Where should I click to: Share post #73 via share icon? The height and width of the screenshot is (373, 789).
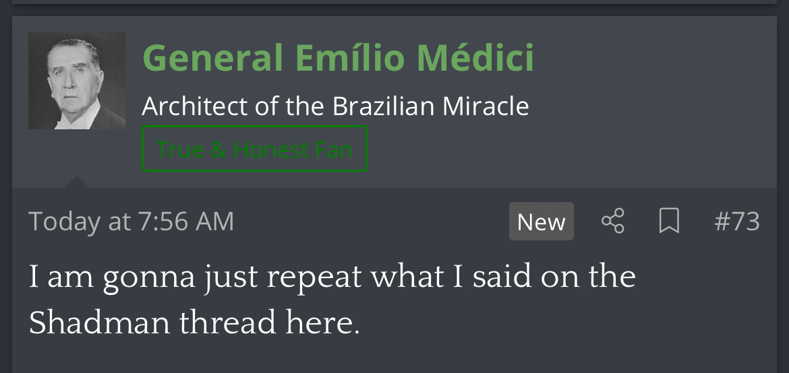click(612, 221)
